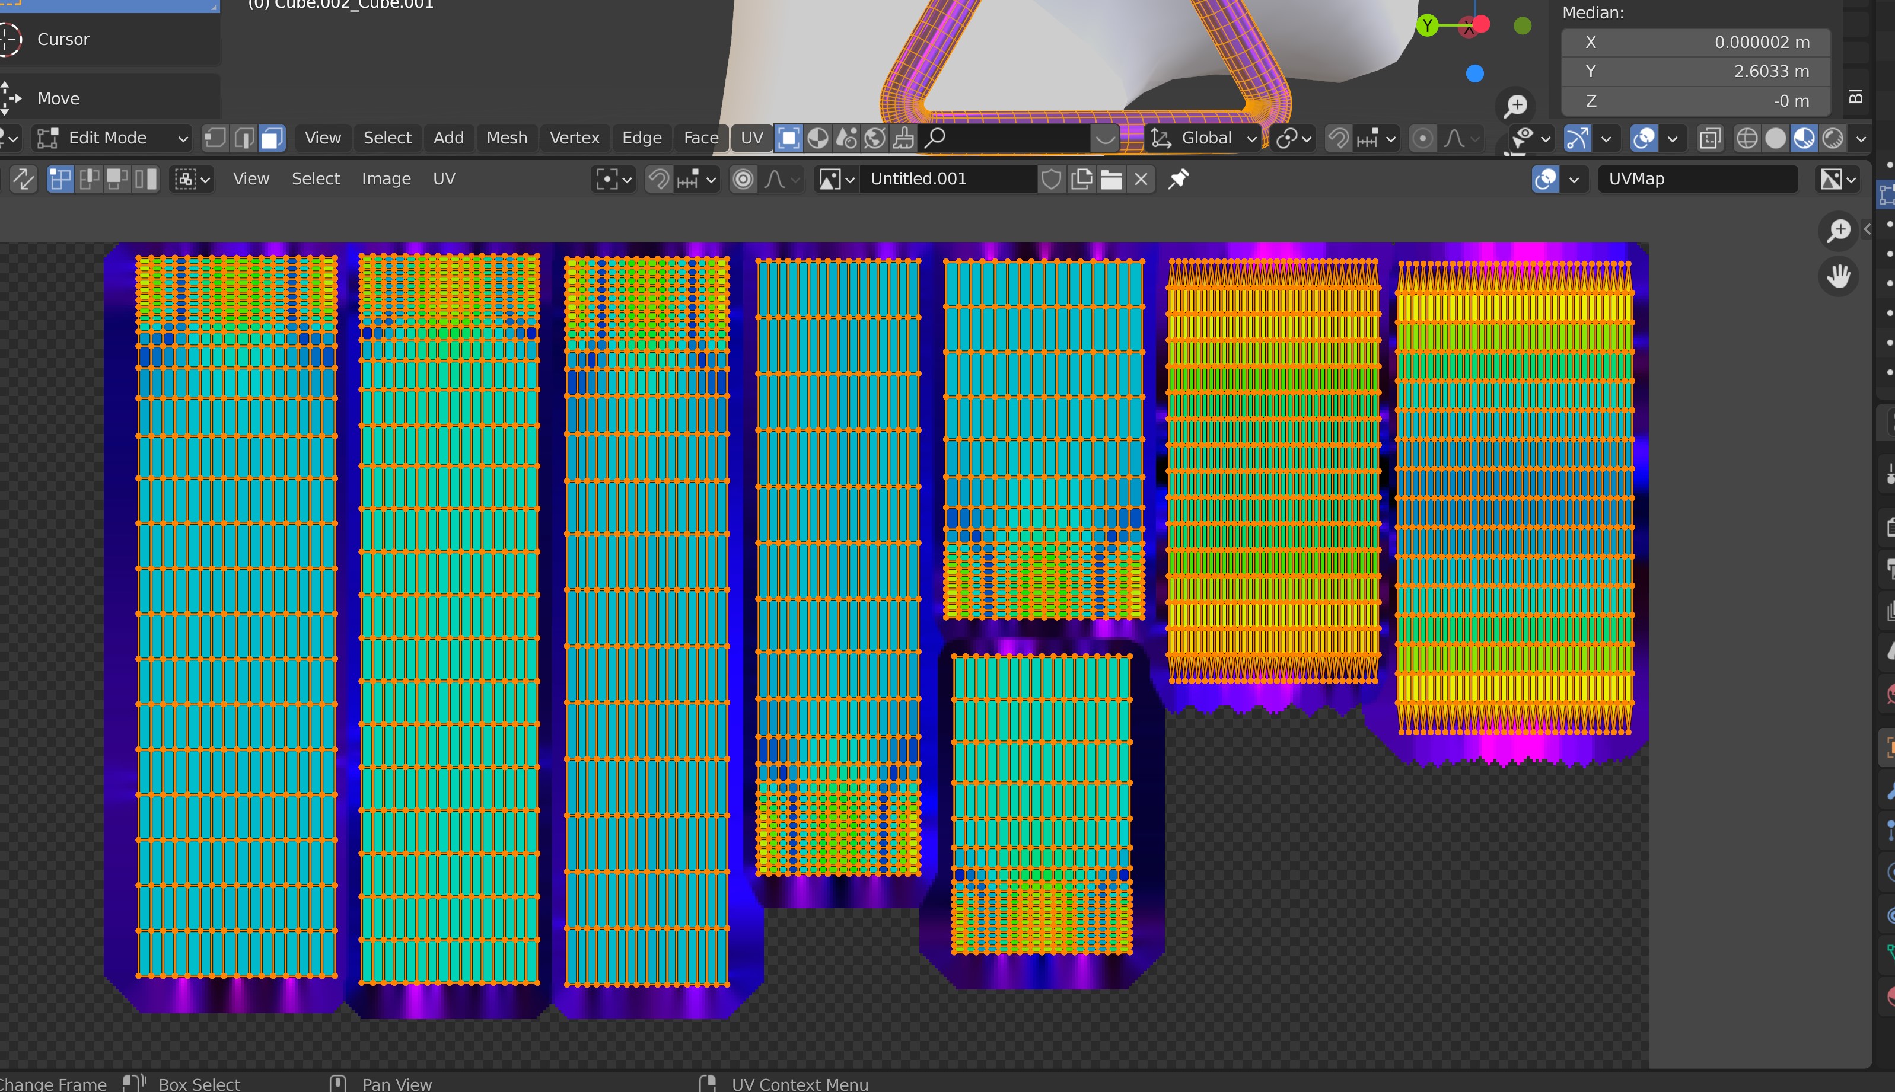Toggle fake user shield for image
The width and height of the screenshot is (1895, 1092).
point(1052,178)
